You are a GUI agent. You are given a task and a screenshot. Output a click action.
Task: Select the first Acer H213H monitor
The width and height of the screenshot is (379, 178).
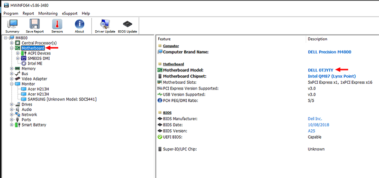coord(38,89)
